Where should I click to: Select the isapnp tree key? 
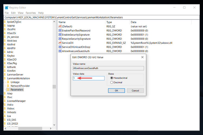pyautogui.click(x=11, y=26)
